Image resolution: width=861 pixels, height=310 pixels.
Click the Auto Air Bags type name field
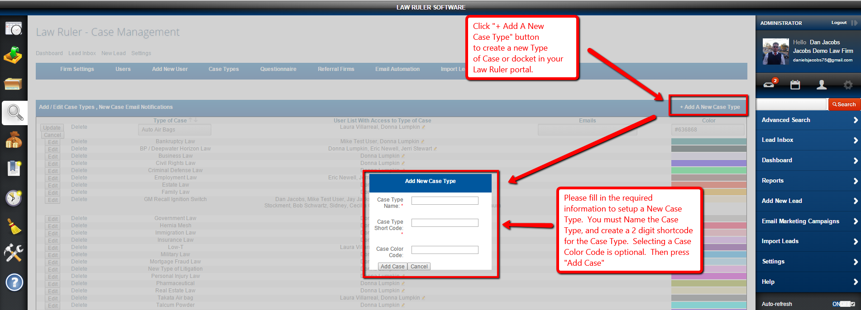(x=175, y=130)
